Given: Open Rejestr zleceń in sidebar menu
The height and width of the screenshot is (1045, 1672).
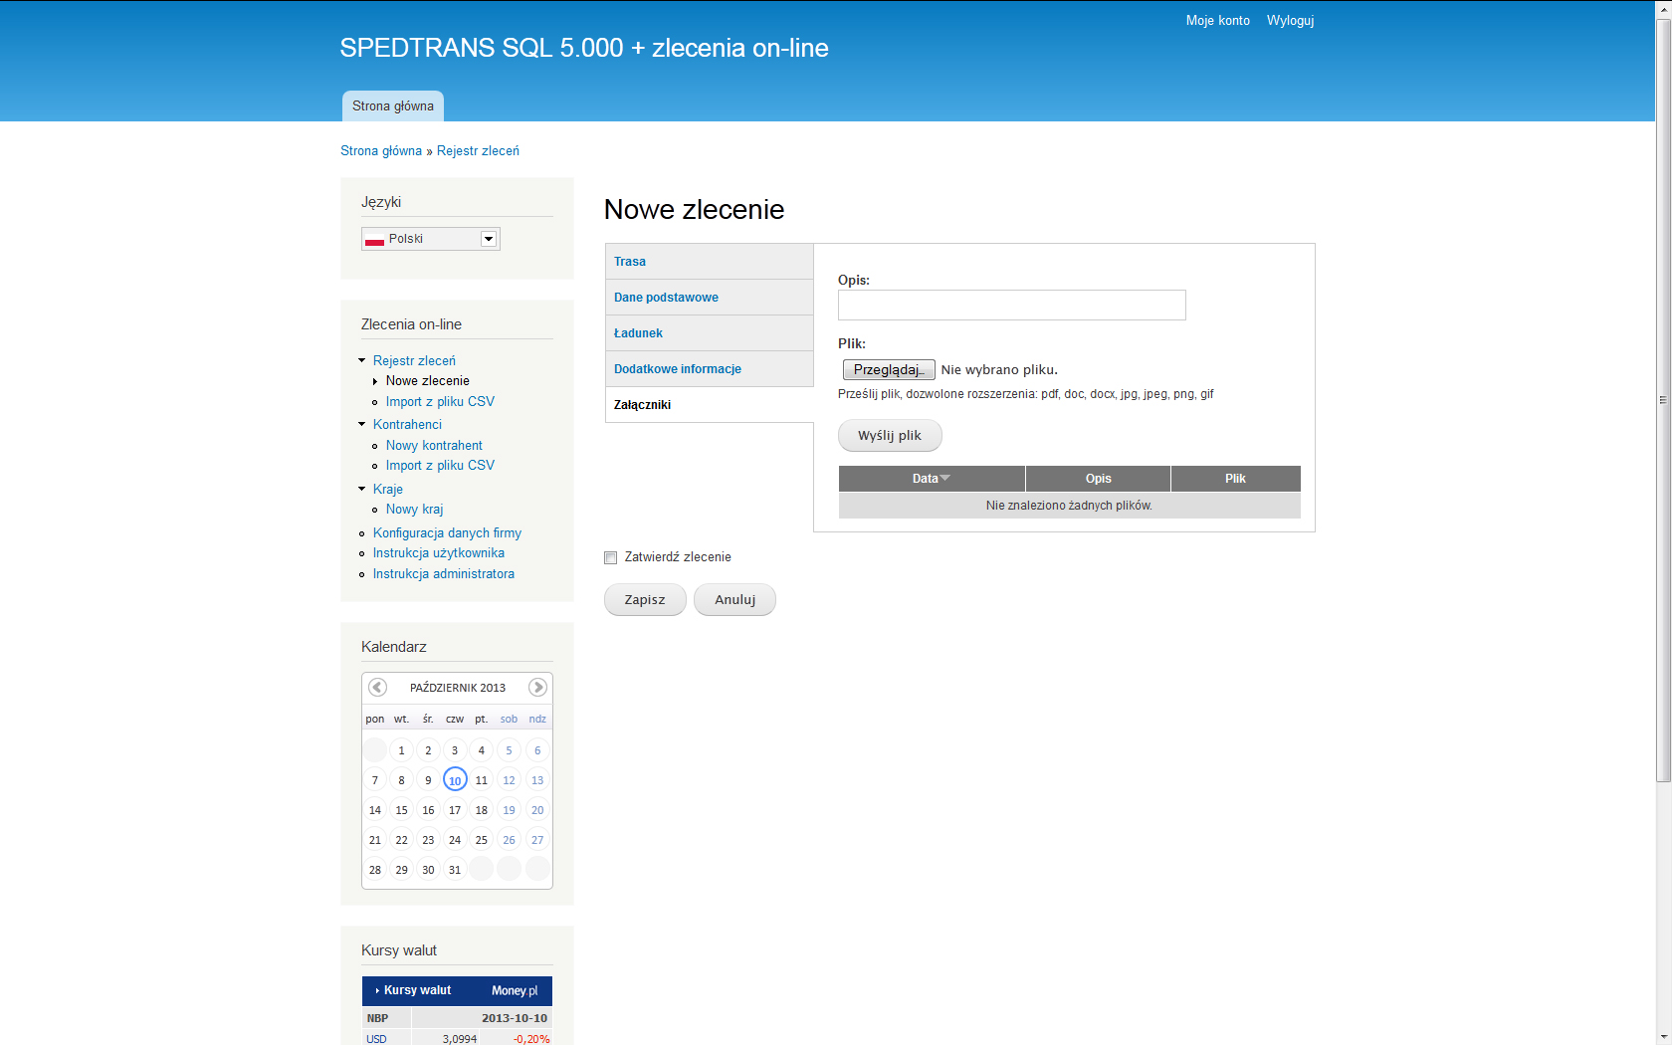Looking at the screenshot, I should (x=414, y=360).
